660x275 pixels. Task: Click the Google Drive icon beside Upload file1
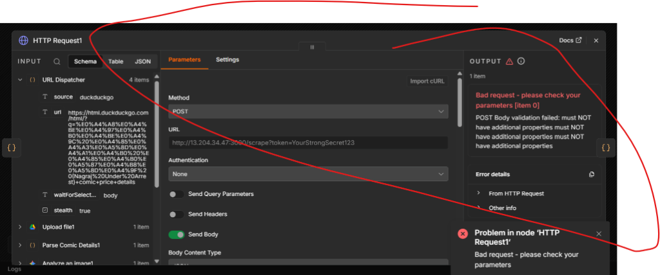coord(32,227)
